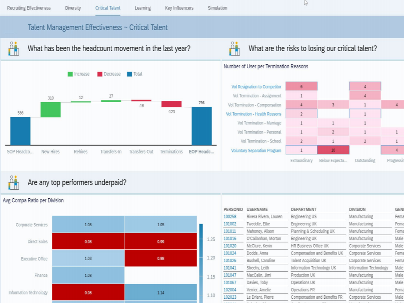Click the Transfers-In bar labeled 27

(x=111, y=101)
